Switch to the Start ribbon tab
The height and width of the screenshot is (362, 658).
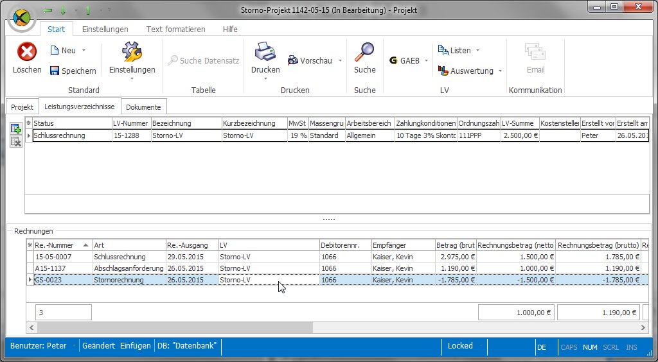[x=57, y=30]
